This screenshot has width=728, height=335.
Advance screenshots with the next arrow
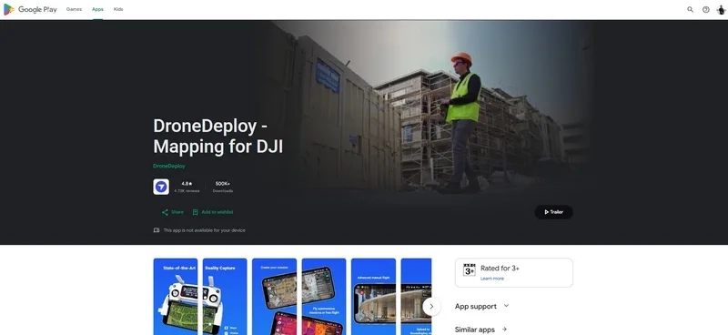coord(431,307)
